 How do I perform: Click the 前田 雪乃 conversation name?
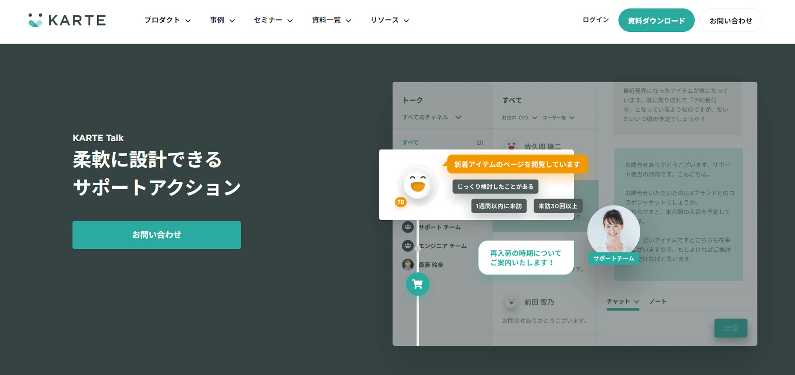coord(539,302)
